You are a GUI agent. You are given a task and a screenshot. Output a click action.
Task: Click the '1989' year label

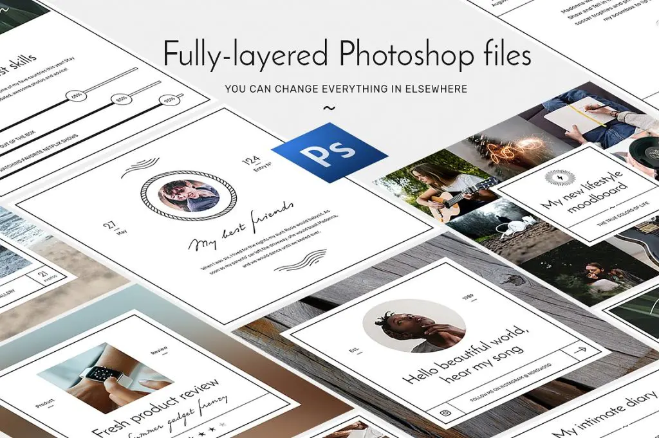point(469,298)
